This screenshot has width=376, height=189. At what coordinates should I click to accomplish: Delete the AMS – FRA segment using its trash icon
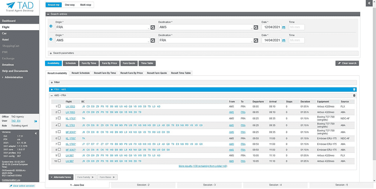tap(354, 96)
